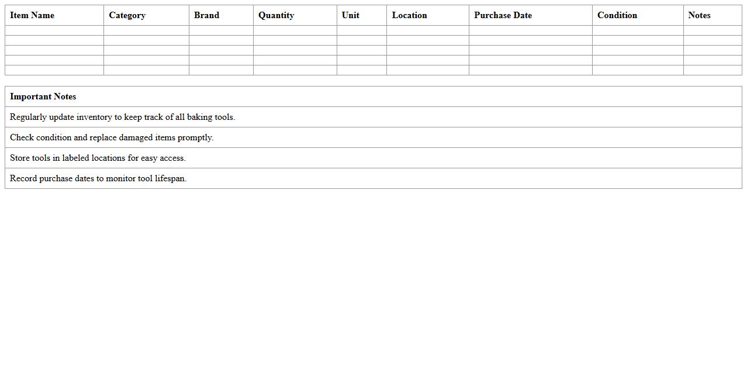Click first empty cell under Quantity
The width and height of the screenshot is (747, 380).
[295, 30]
